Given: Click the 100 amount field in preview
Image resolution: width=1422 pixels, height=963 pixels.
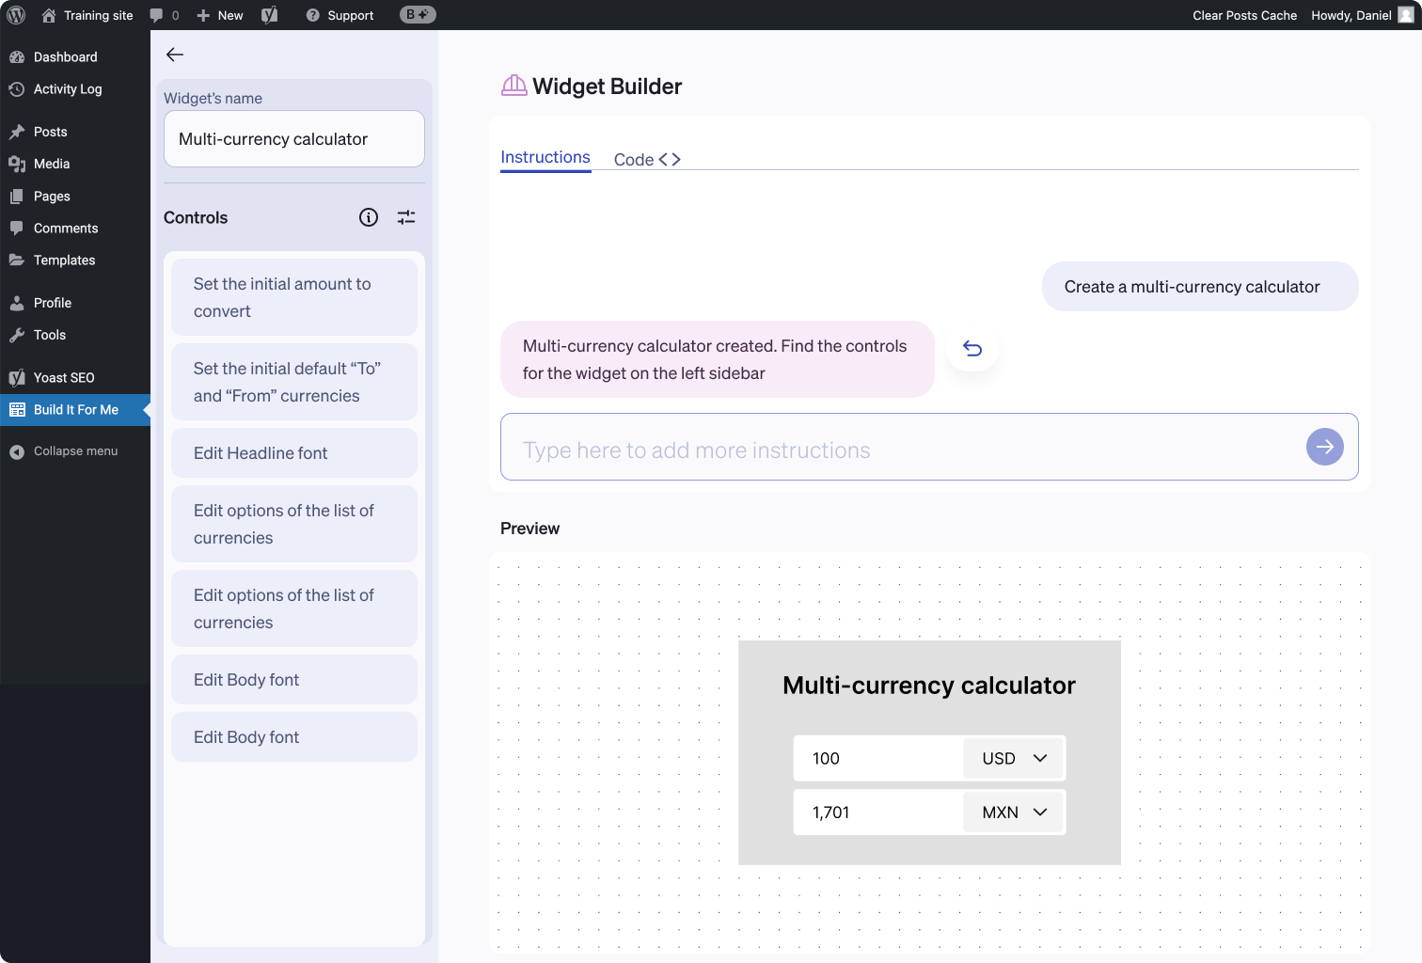Looking at the screenshot, I should click(878, 759).
